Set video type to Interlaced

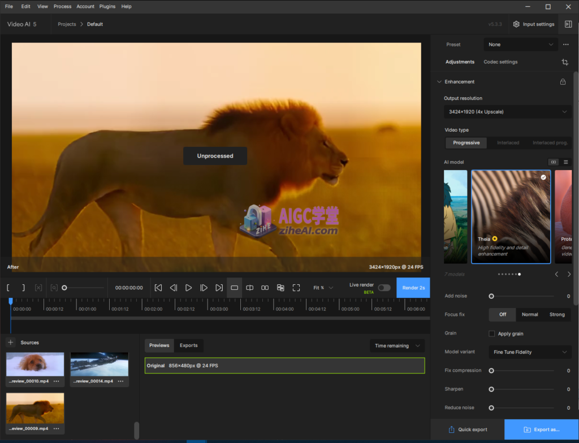(x=508, y=143)
